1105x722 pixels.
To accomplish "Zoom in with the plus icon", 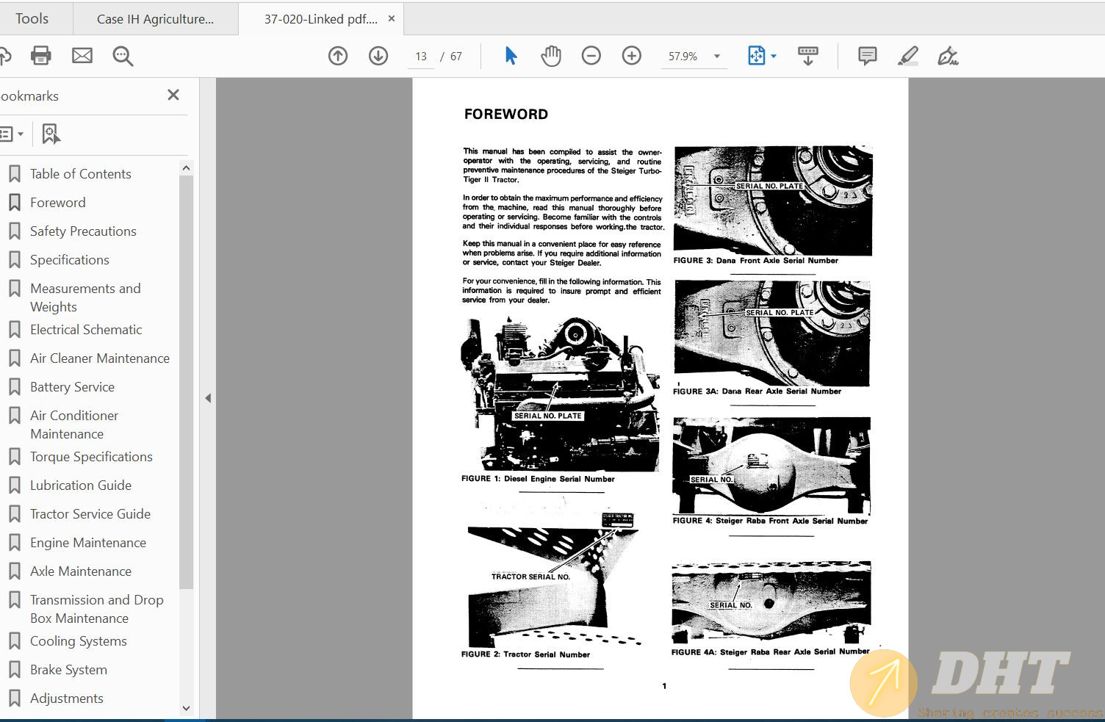I will point(632,56).
